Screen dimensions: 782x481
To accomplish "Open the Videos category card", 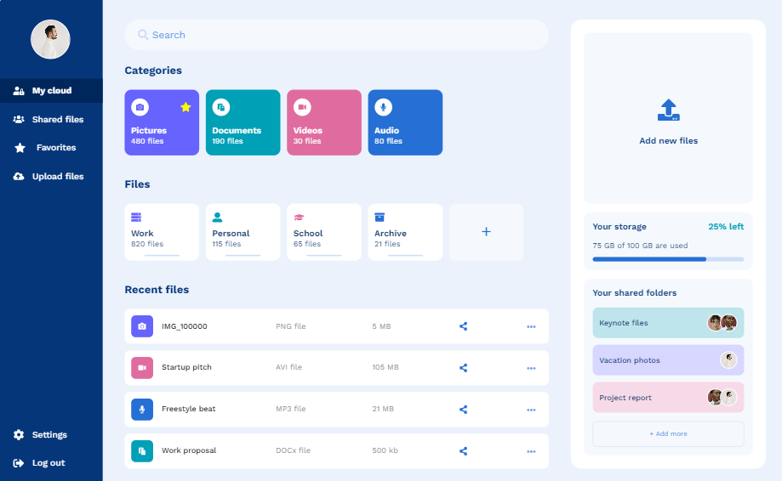I will (324, 122).
